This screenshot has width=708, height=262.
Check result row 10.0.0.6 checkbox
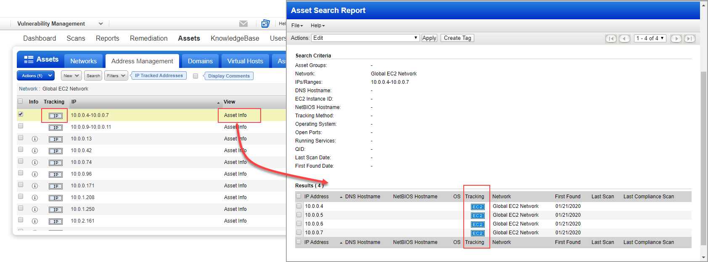[299, 223]
